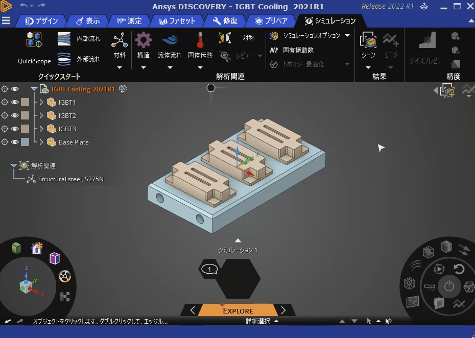Click the right arrow beside EXPLORE
The width and height of the screenshot is (475, 338).
coord(283,310)
